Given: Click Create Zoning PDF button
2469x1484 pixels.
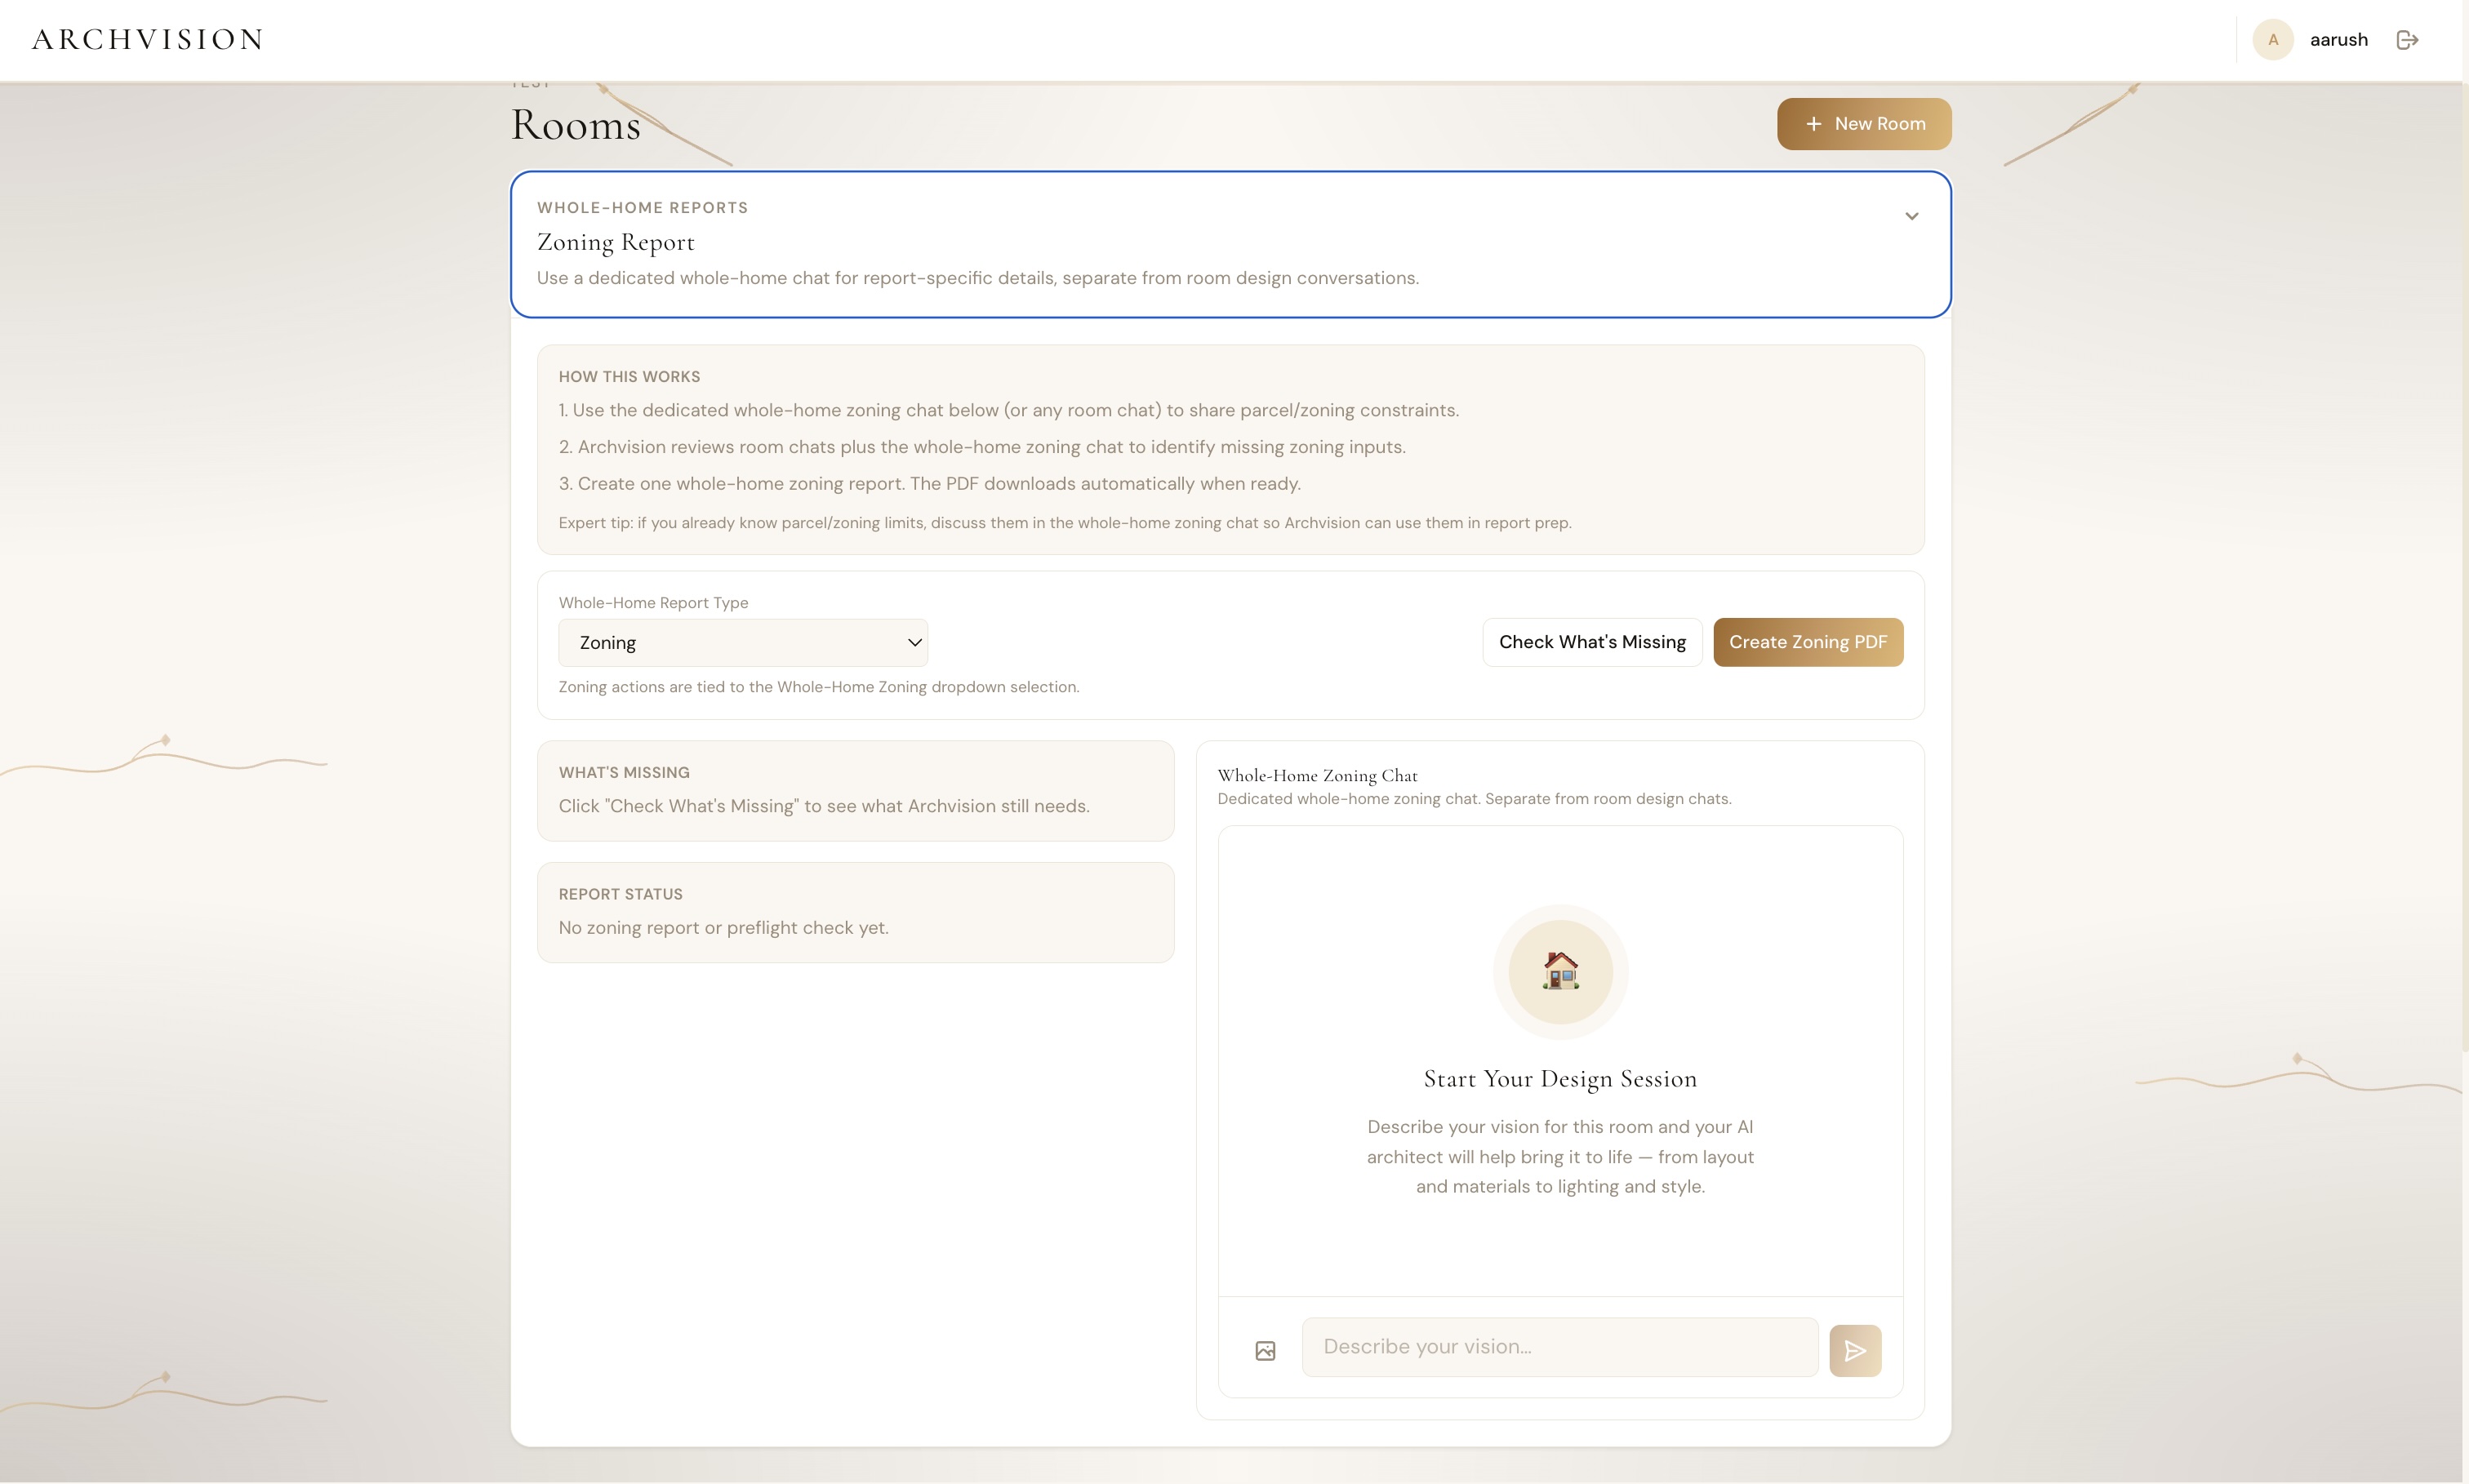Looking at the screenshot, I should tap(1808, 642).
